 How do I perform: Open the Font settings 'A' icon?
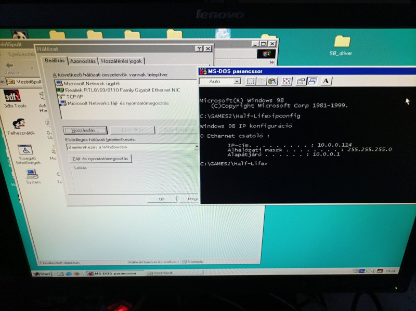click(326, 81)
